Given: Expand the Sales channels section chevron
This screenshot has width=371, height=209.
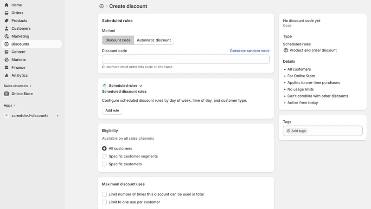Looking at the screenshot, I should pyautogui.click(x=30, y=86).
